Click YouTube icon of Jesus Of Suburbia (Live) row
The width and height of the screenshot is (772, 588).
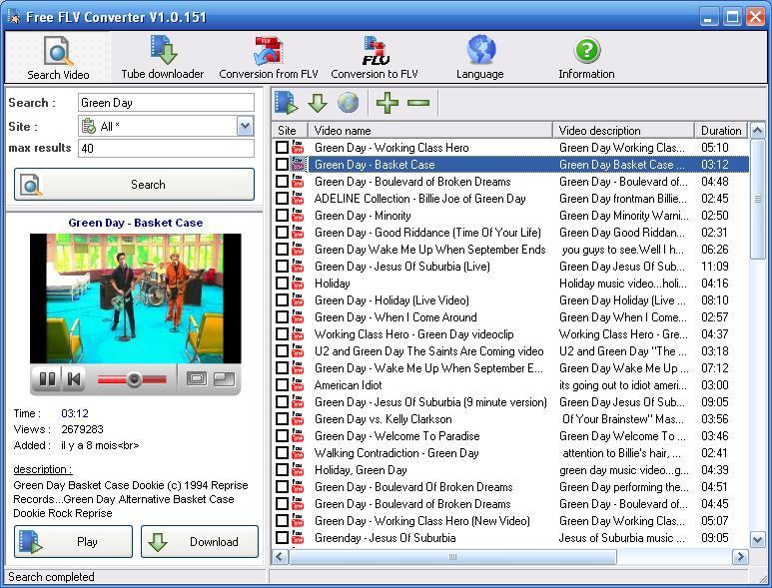tap(298, 267)
